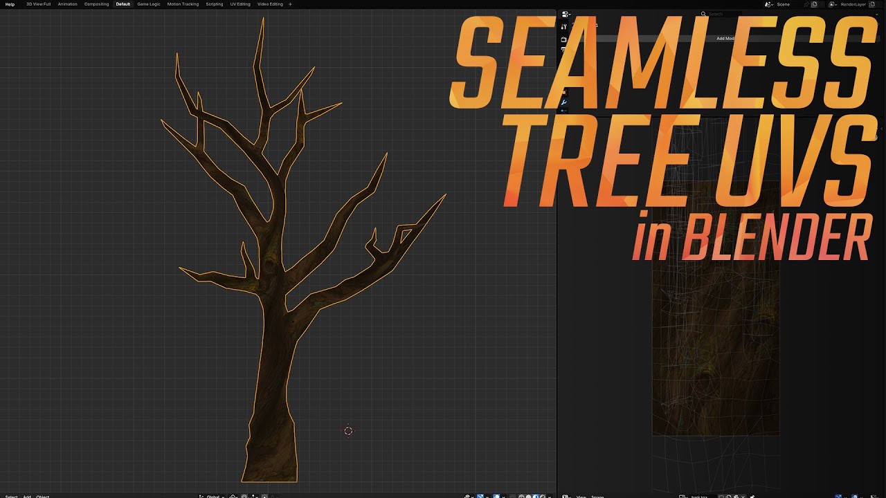This screenshot has height=498, width=886.
Task: Select the Default workspace tab
Action: pos(123,4)
